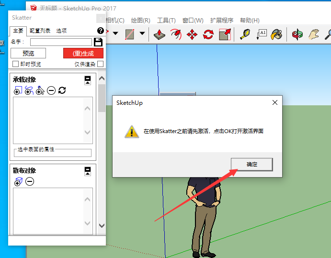
Task: Collapse the 散布对象 section
Action: tap(88, 171)
